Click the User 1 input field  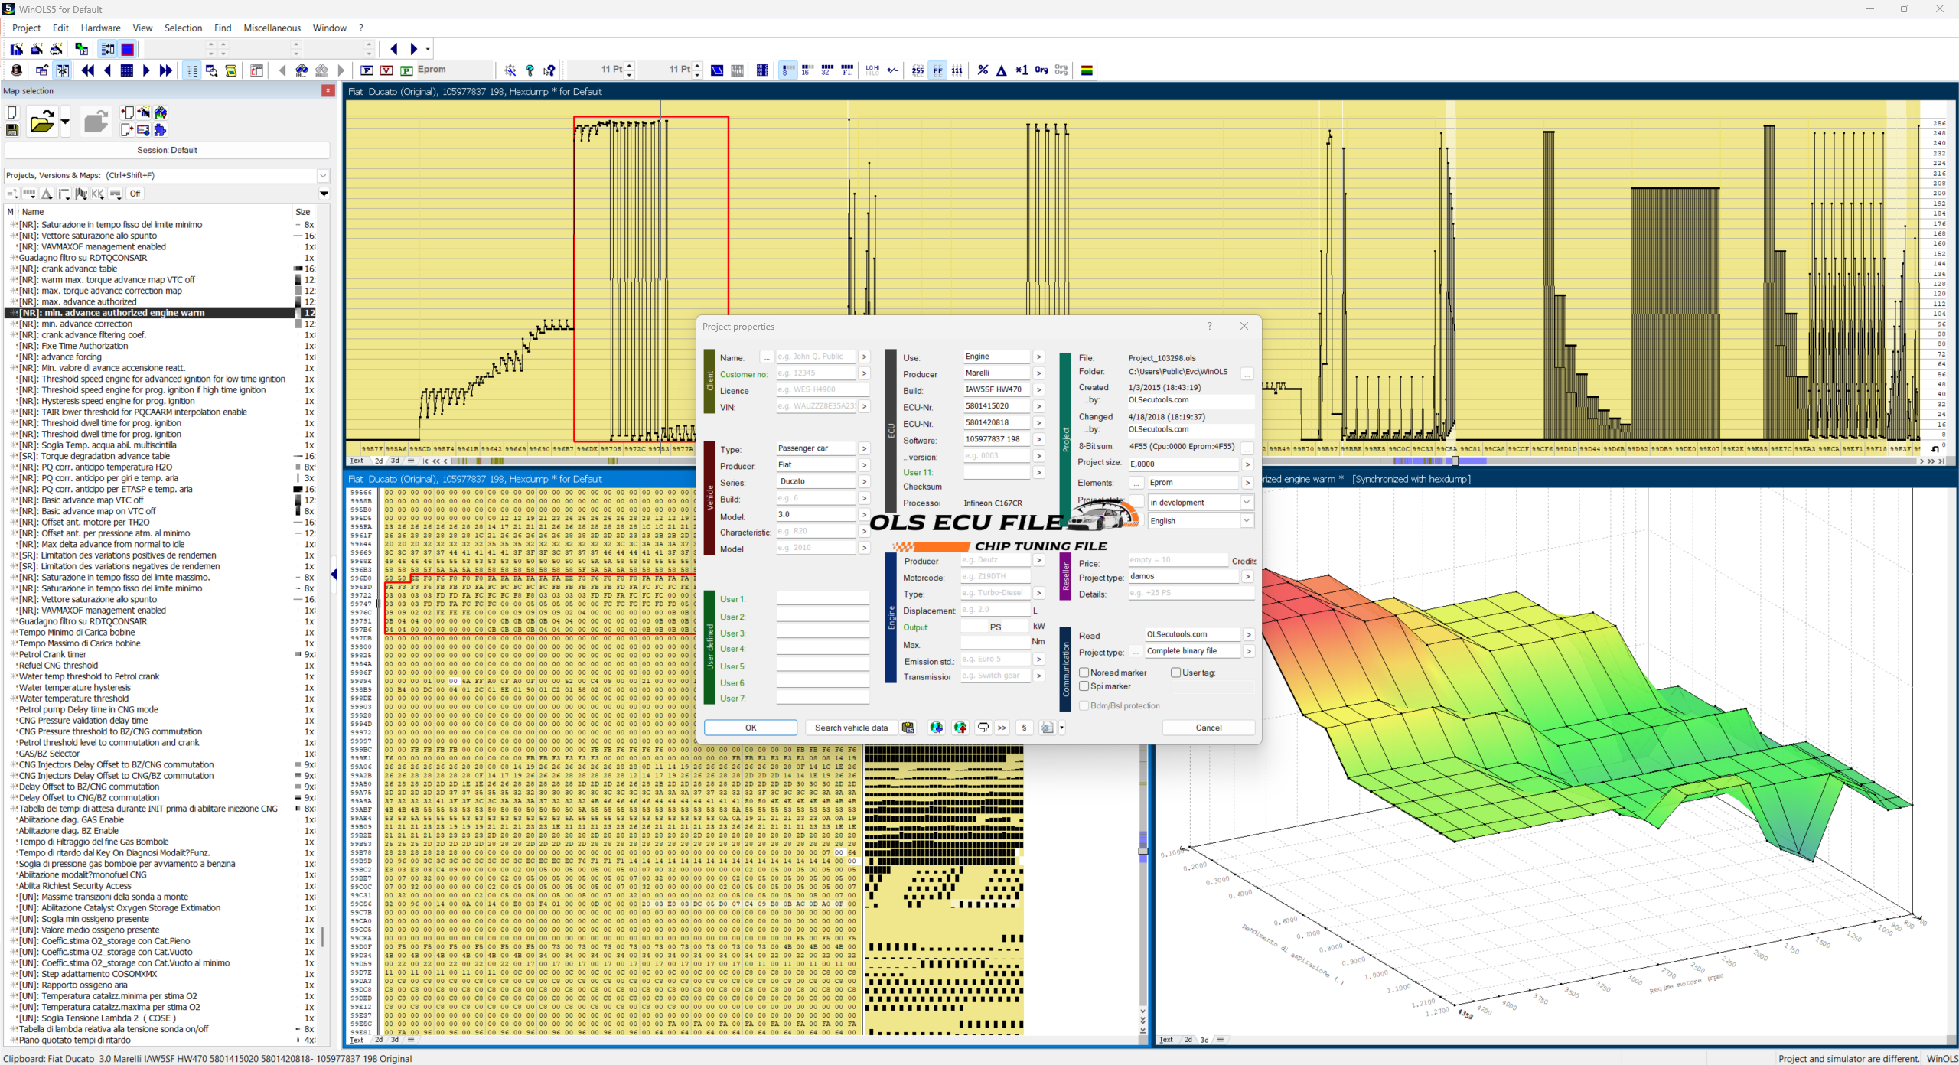pos(823,599)
